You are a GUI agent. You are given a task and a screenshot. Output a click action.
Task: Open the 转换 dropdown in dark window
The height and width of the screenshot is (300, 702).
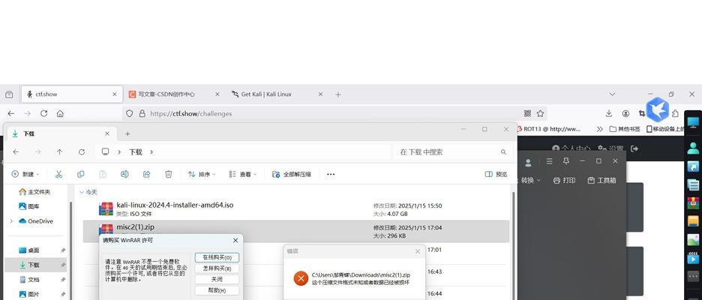click(x=531, y=181)
